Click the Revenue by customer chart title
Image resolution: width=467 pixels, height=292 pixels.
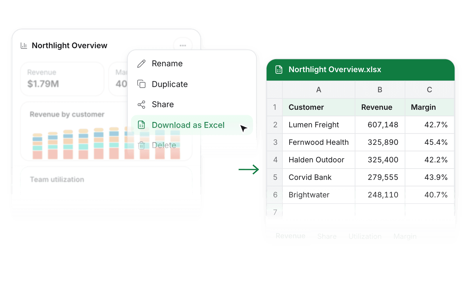(x=67, y=114)
